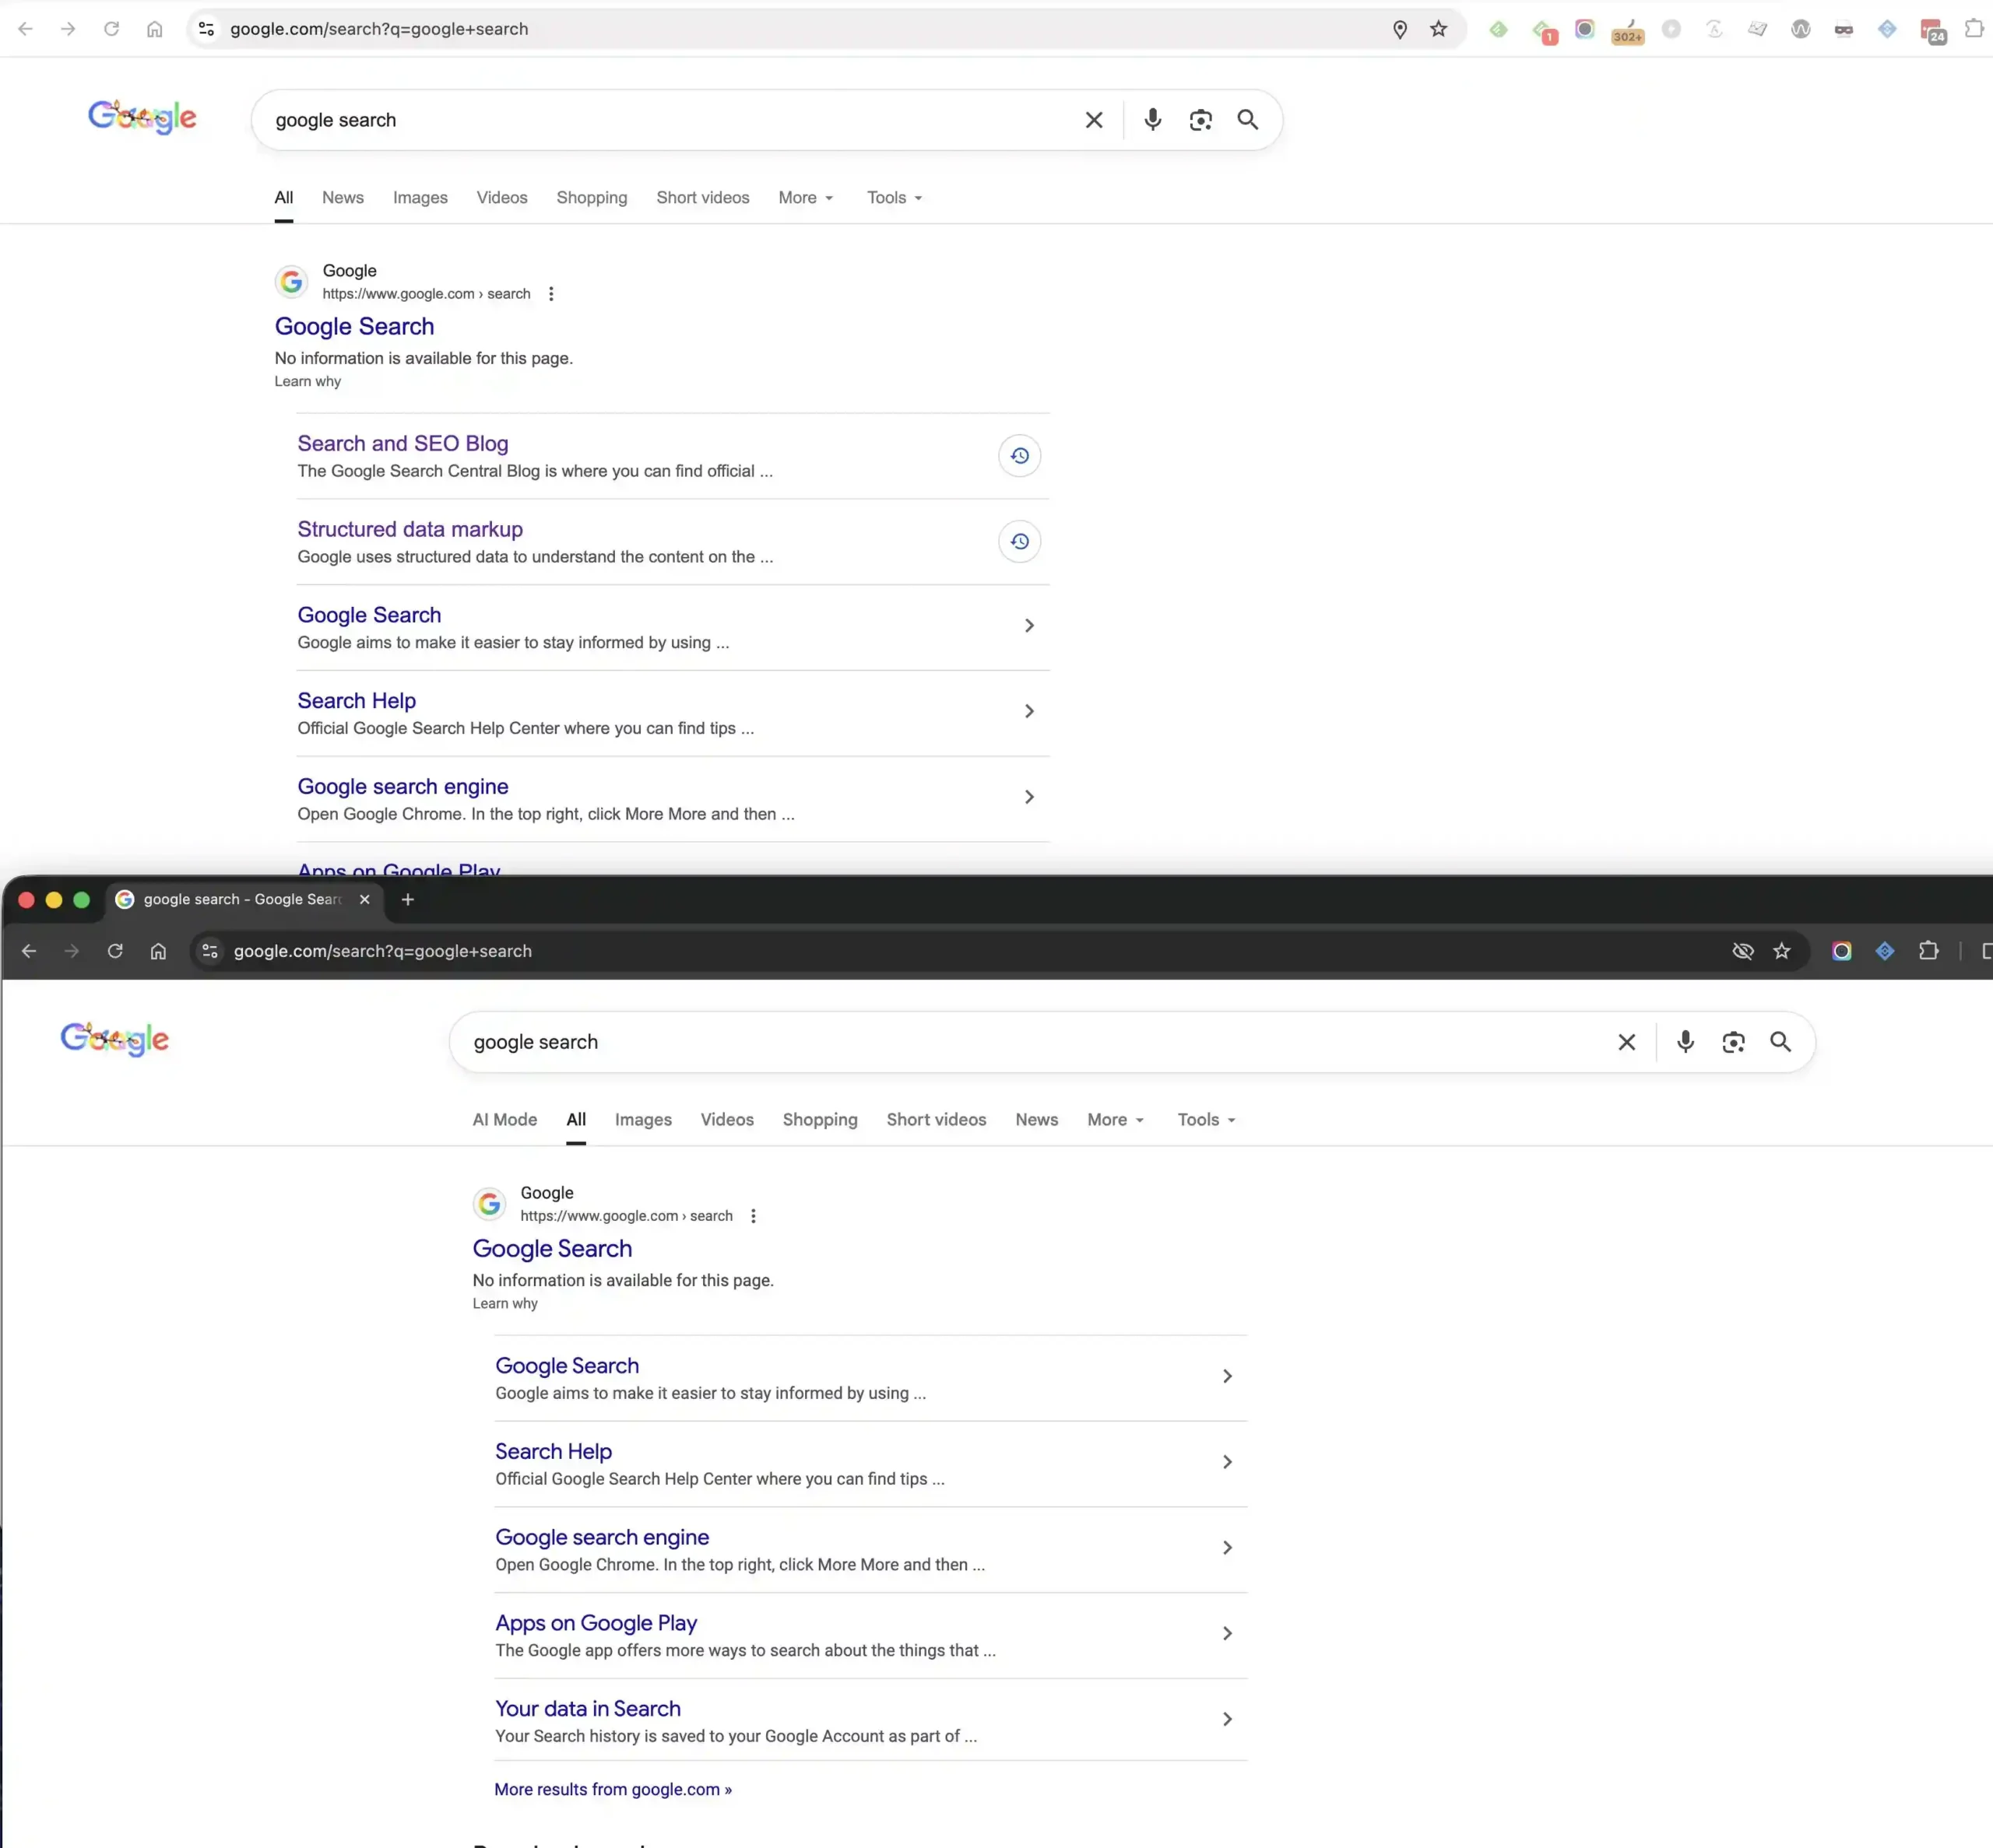This screenshot has width=1993, height=1848.
Task: Click the chevron on light window's Search Help row
Action: click(x=1028, y=711)
